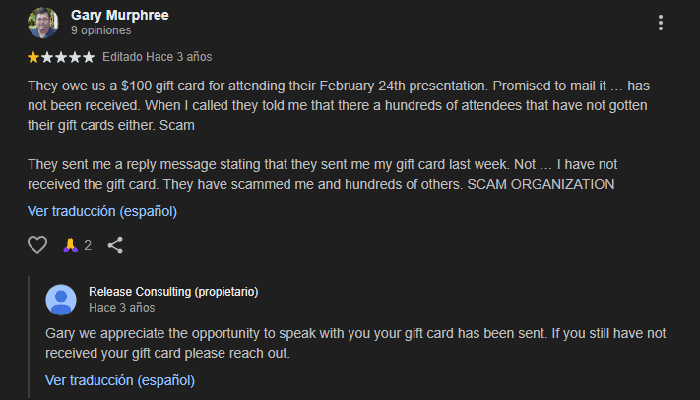700x400 pixels.
Task: Click Release Consulting (propietario) name
Action: pyautogui.click(x=173, y=292)
